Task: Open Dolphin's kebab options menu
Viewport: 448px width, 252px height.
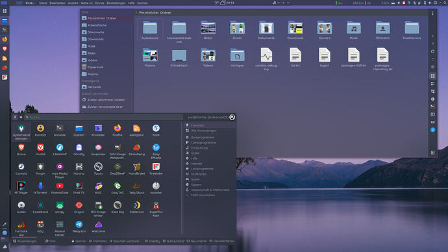Action: 432,13
